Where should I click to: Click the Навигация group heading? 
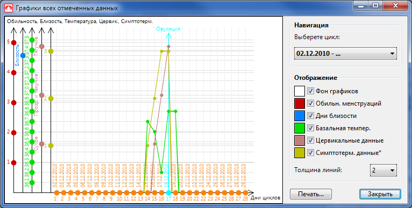coord(311,25)
